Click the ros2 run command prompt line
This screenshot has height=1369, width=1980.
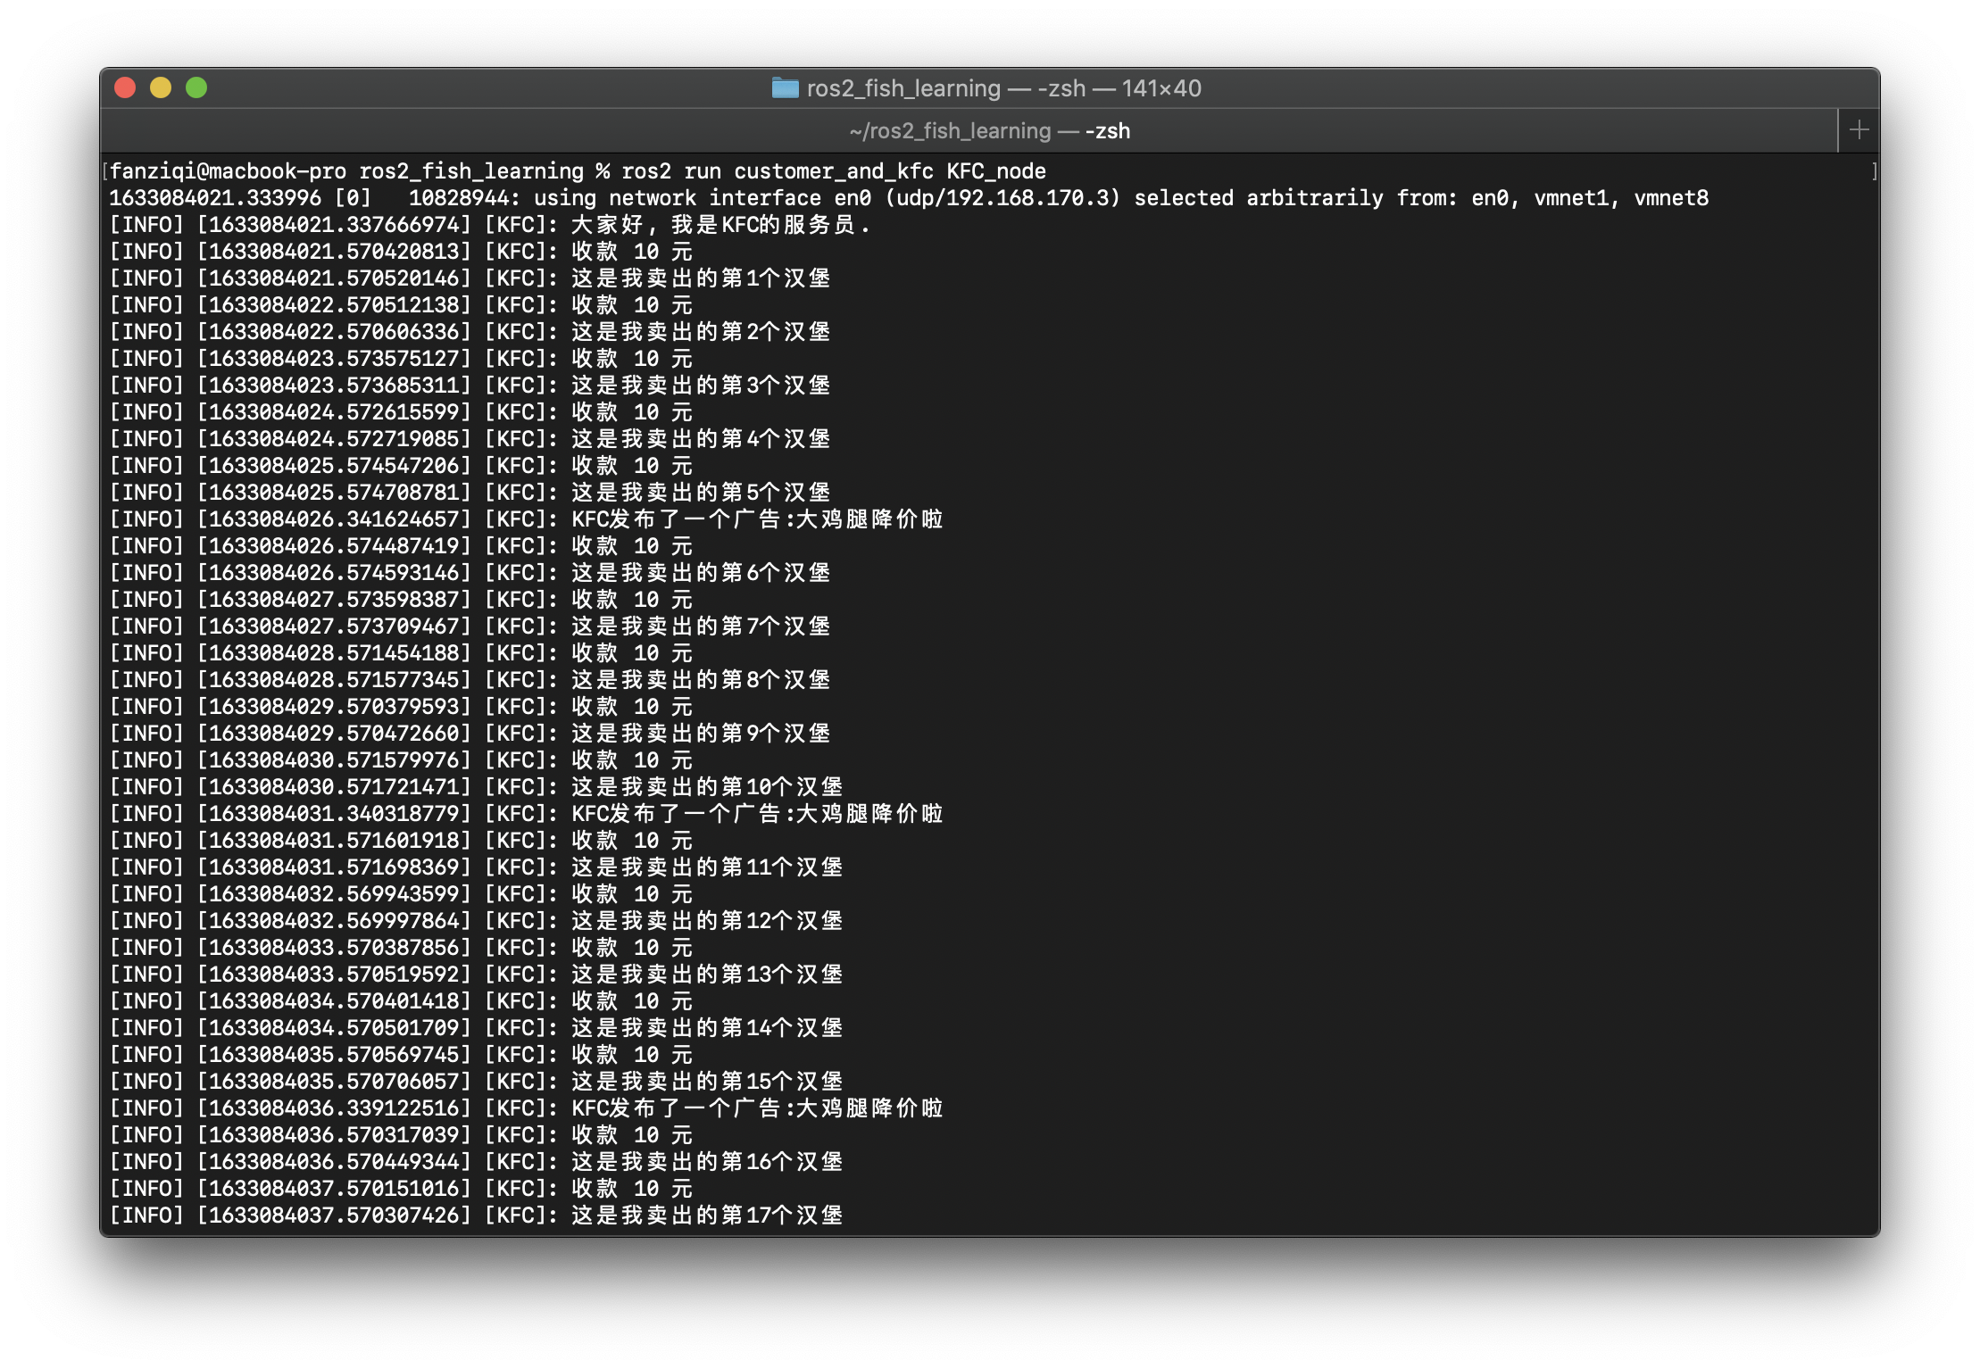point(578,171)
